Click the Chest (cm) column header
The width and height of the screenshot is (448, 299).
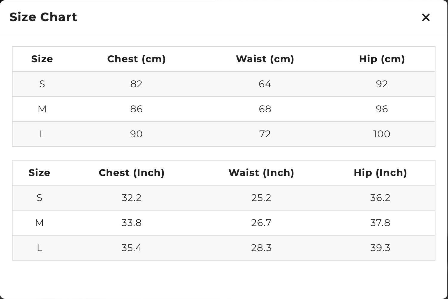[x=136, y=59]
